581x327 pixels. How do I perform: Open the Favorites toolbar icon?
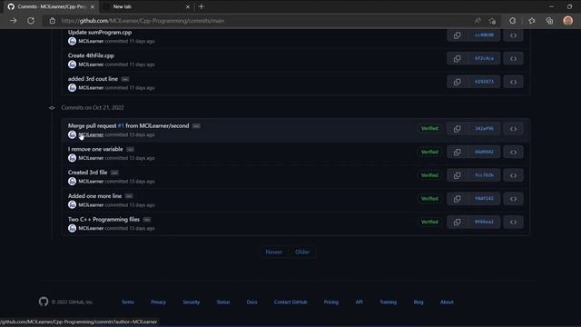tap(532, 21)
